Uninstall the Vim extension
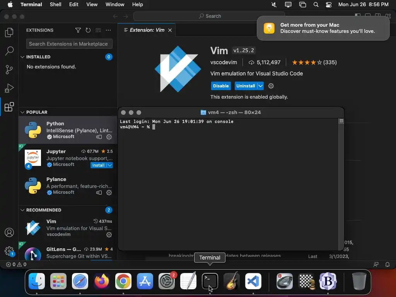 (246, 86)
